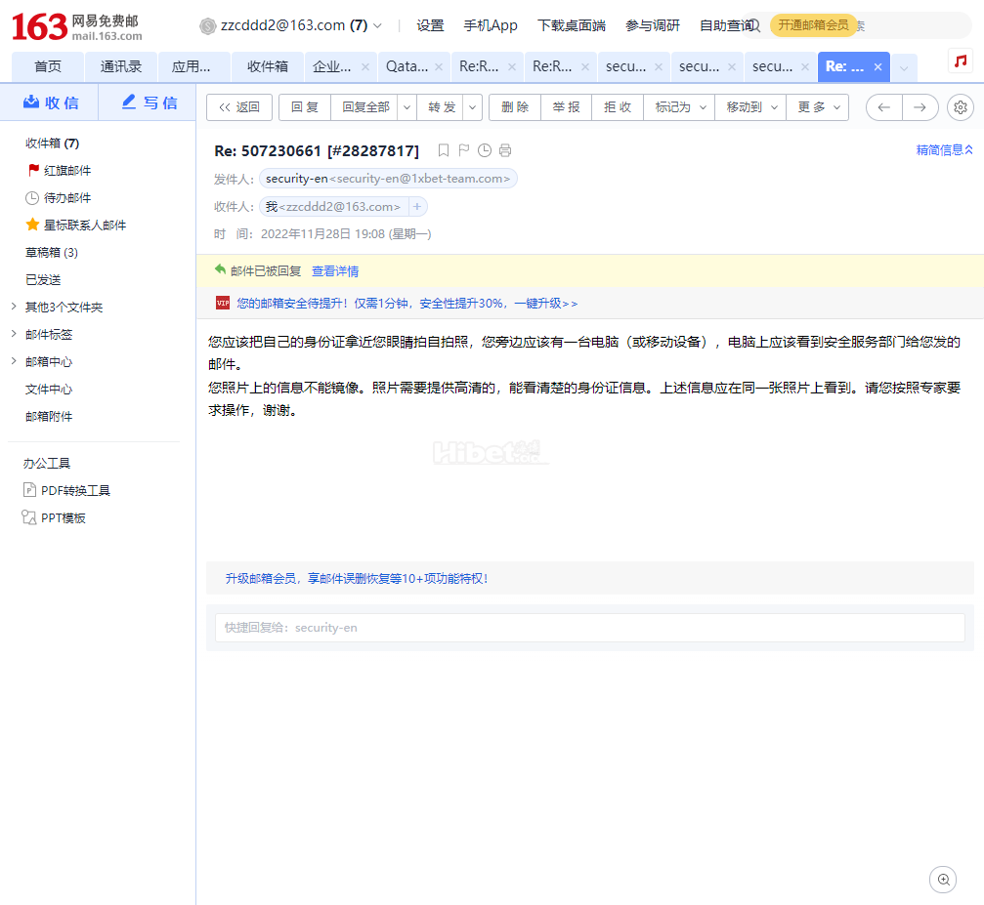Switch to the 收件箱 tab
This screenshot has height=905, width=984.
(x=267, y=66)
